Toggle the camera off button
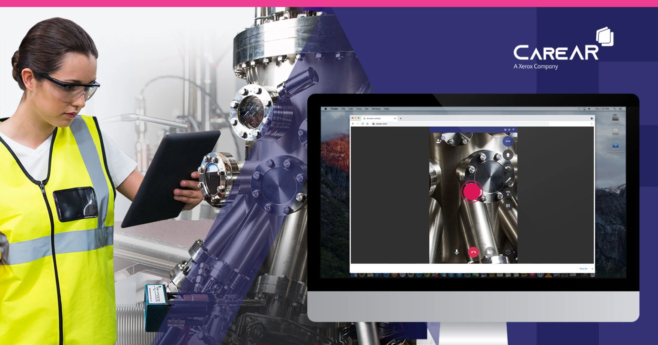Image resolution: width=658 pixels, height=345 pixels. coord(490,252)
